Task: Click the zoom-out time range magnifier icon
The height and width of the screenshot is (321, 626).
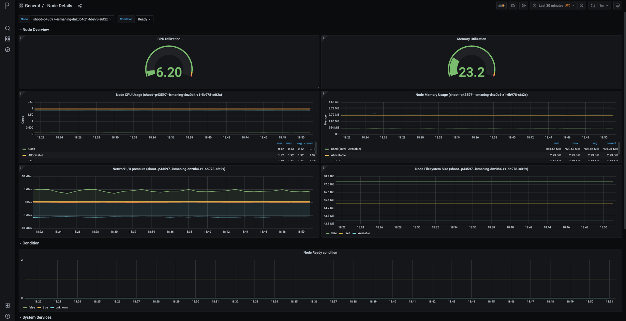Action: (582, 6)
